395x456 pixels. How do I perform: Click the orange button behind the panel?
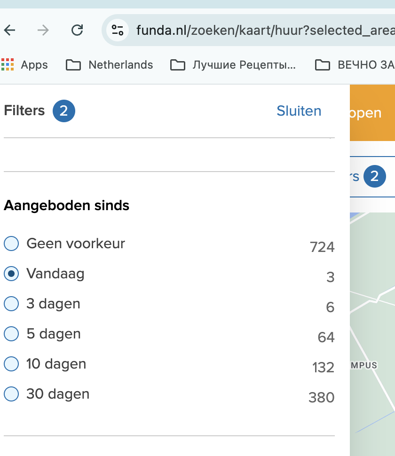372,113
